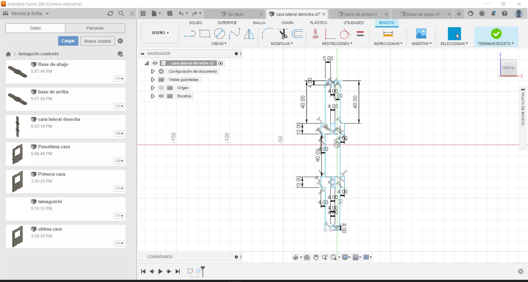
Task: Activate the cara lateral derecha v2 radio button
Action: tap(221, 63)
